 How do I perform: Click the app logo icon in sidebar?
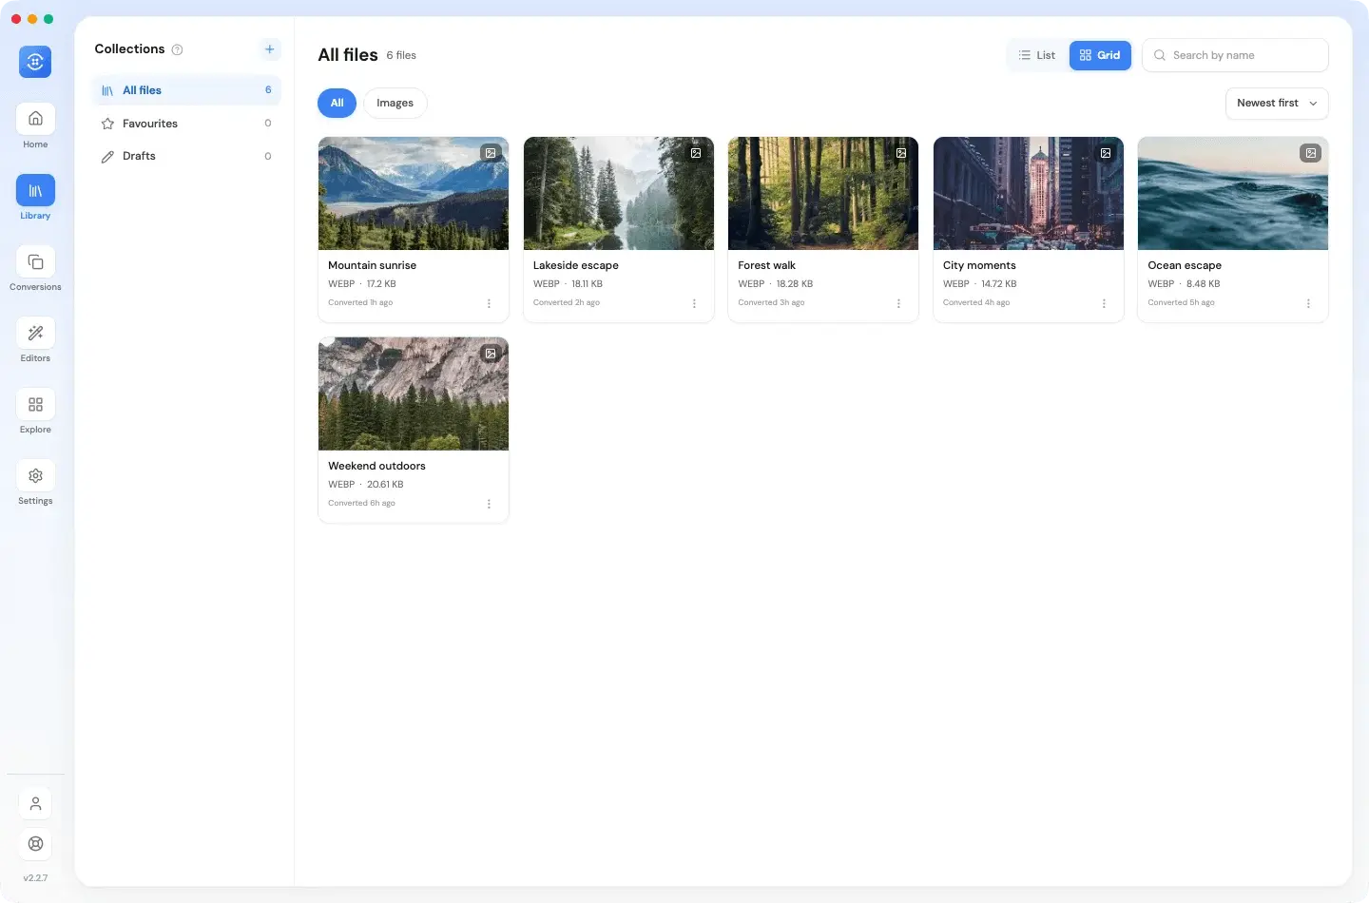click(35, 62)
